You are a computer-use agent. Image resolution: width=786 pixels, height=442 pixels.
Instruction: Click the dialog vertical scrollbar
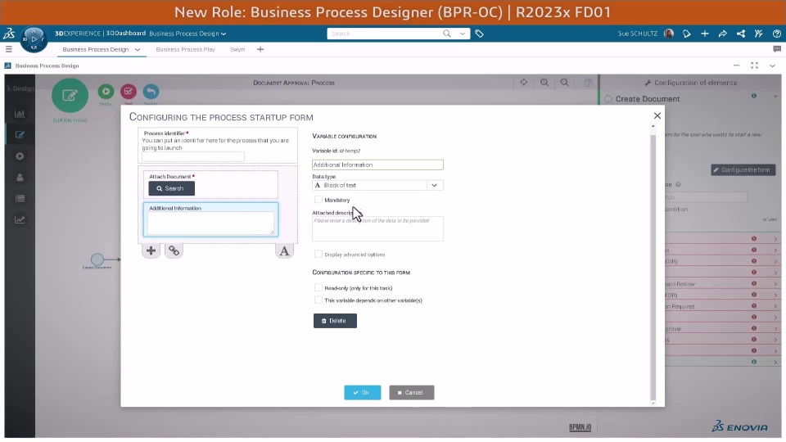click(x=653, y=265)
